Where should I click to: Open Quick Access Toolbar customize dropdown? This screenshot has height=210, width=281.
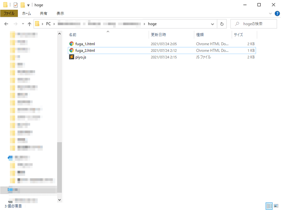[28, 5]
